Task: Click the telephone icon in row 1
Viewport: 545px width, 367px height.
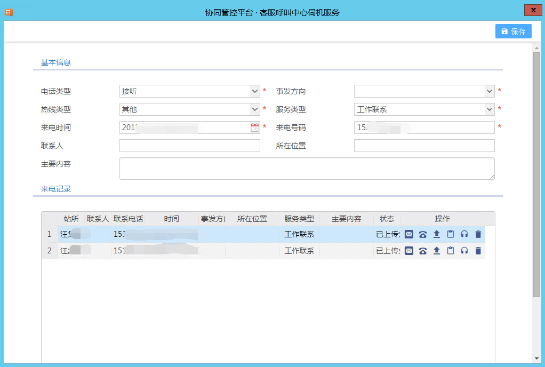Action: 423,234
